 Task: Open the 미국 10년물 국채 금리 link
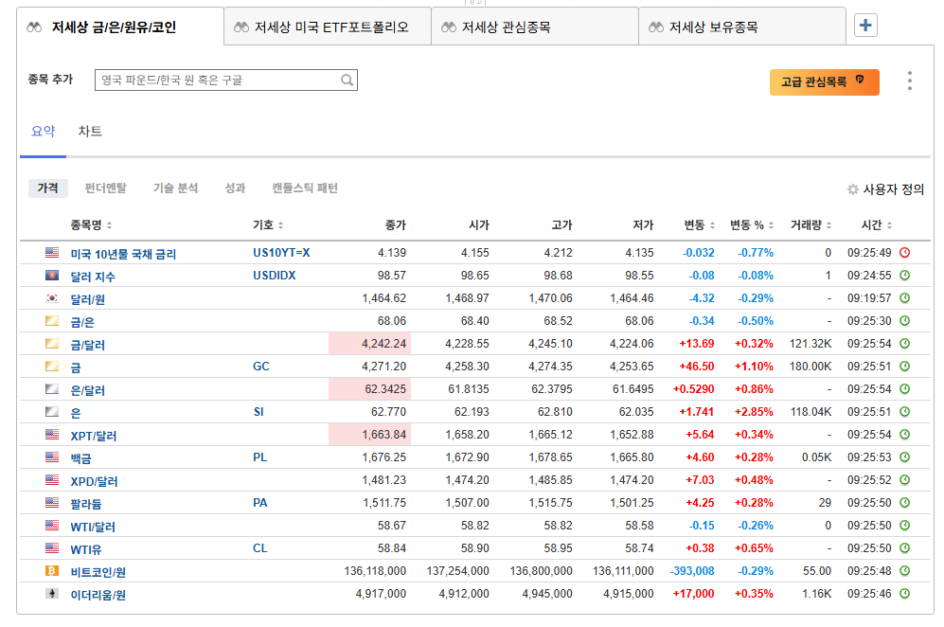[x=123, y=254]
